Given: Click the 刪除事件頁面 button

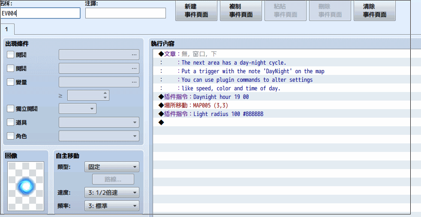Looking at the screenshot, I should [x=330, y=10].
